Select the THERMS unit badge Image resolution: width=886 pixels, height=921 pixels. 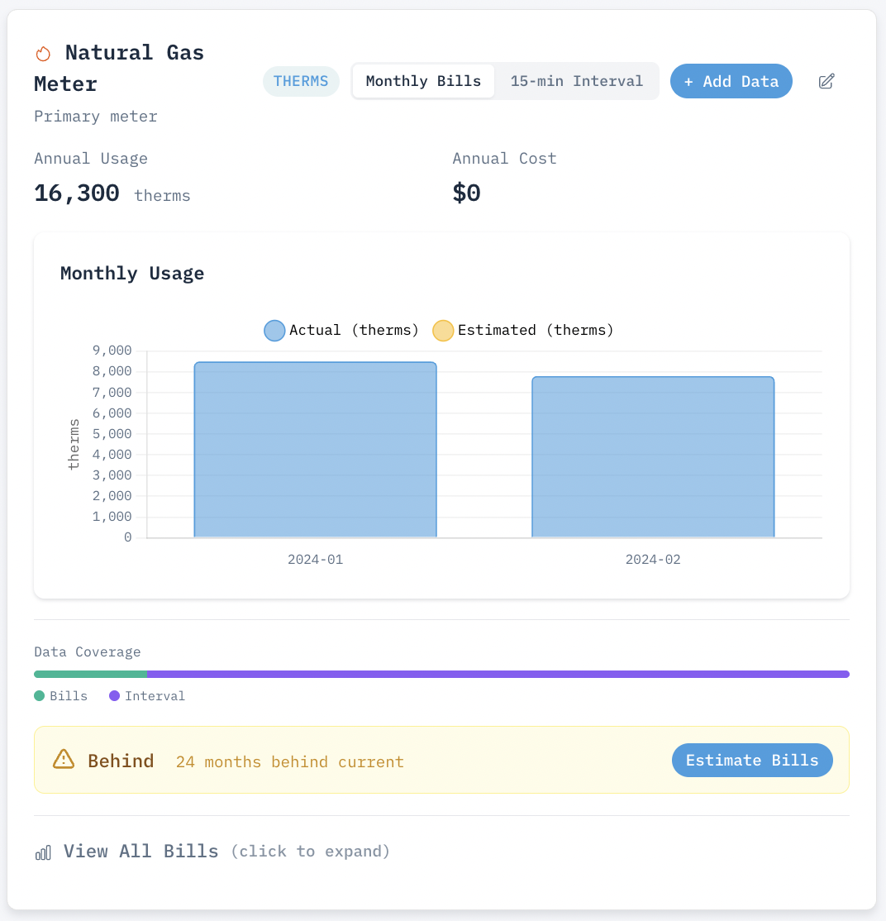coord(301,80)
